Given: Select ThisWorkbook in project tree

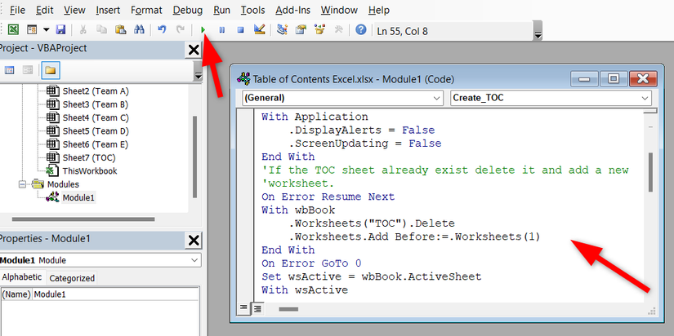Looking at the screenshot, I should [x=89, y=170].
